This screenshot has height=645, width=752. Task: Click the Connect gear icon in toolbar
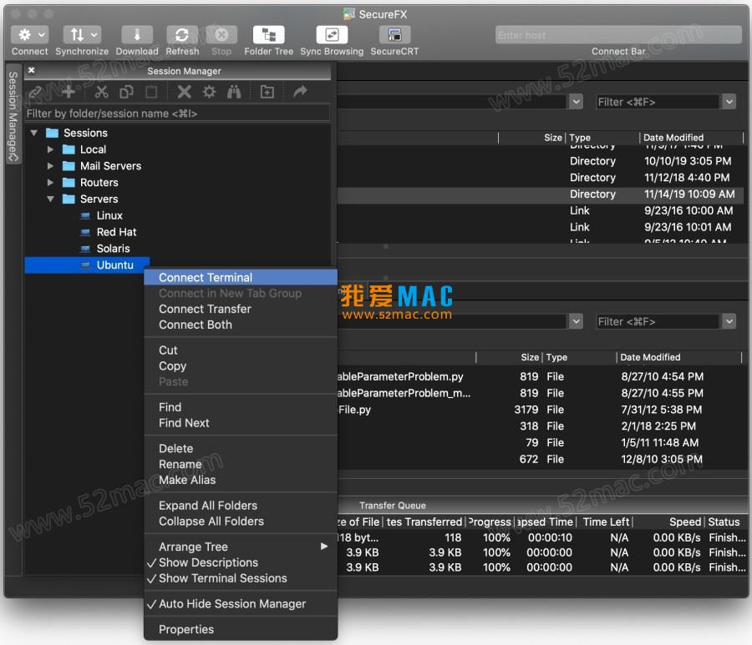29,35
